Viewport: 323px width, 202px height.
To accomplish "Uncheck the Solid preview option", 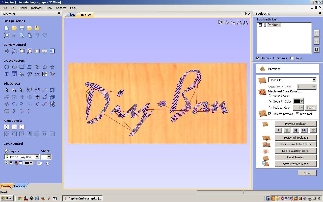I will (x=292, y=58).
